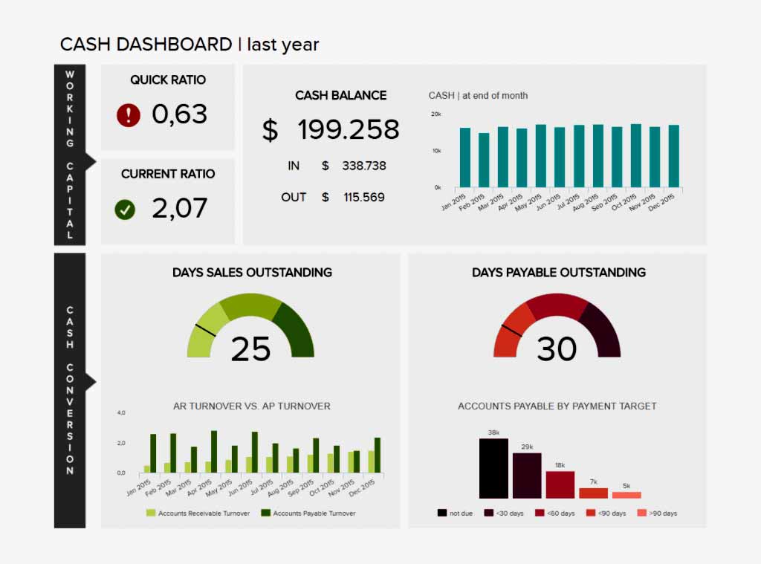The width and height of the screenshot is (761, 564).
Task: Click the 'DAYS SALES OUTSTANDING' heading
Action: [x=253, y=272]
